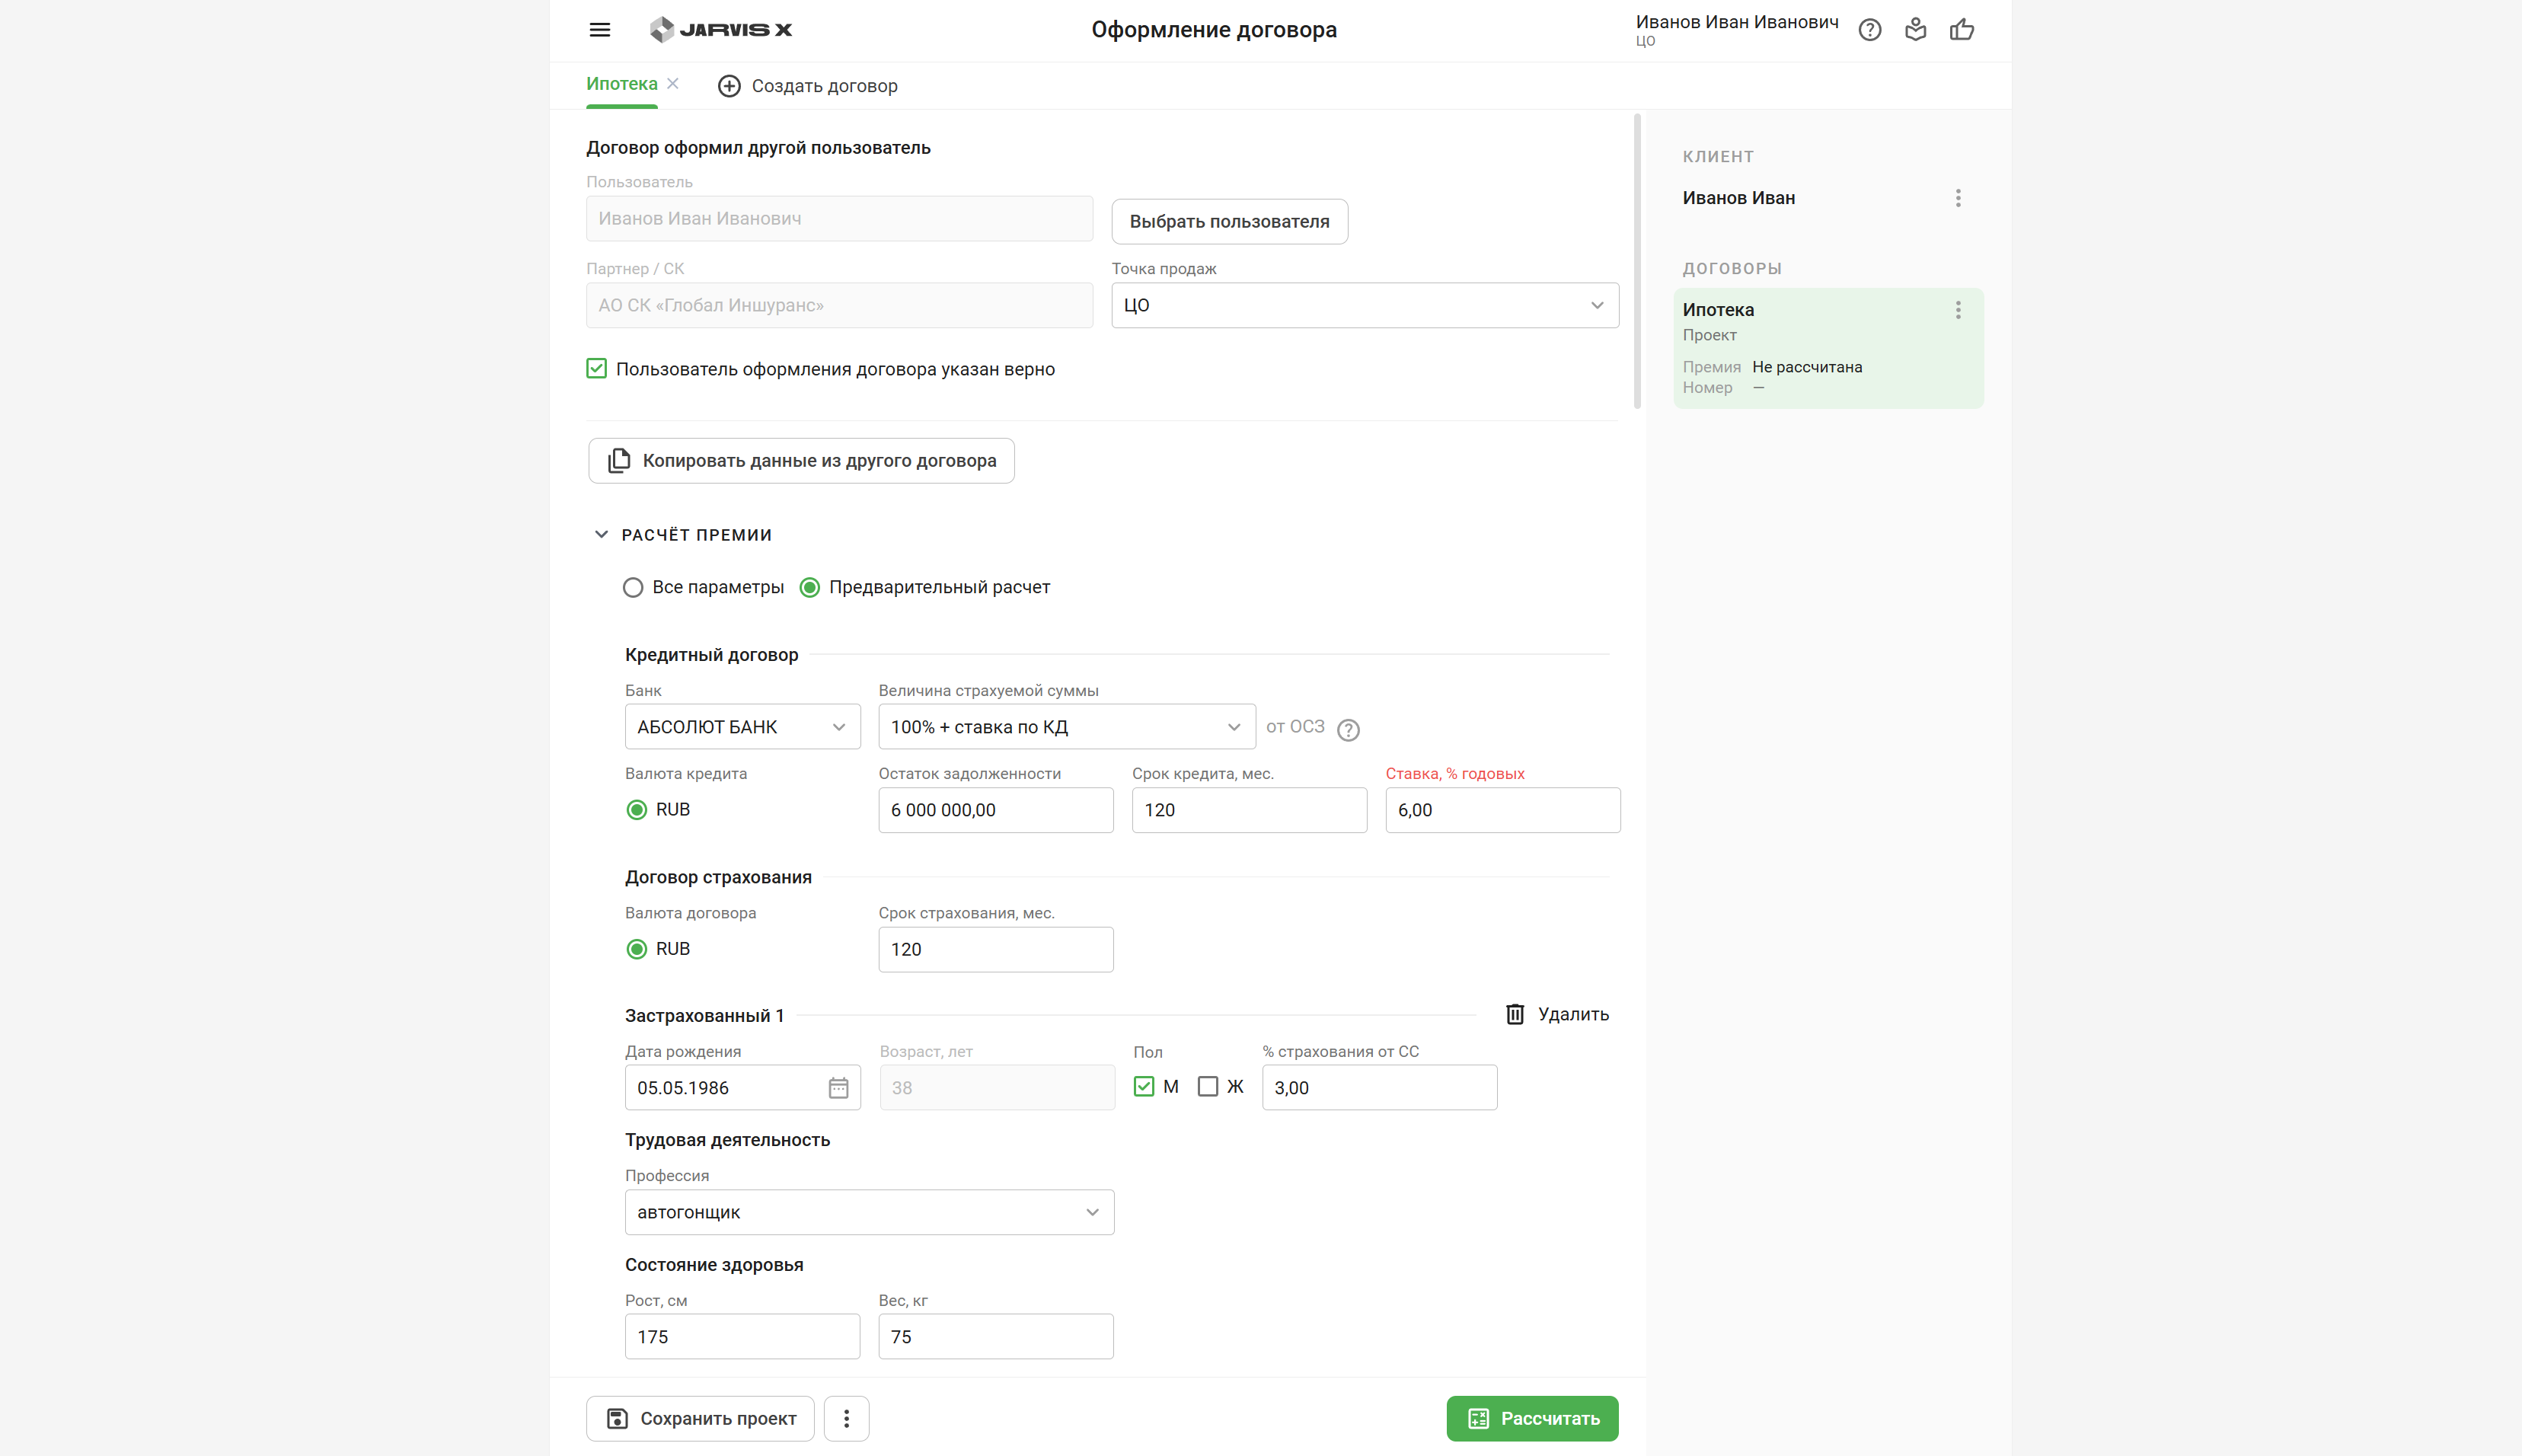Image resolution: width=2522 pixels, height=1456 pixels.
Task: Click the Остаток задолженности input field
Action: pos(995,810)
